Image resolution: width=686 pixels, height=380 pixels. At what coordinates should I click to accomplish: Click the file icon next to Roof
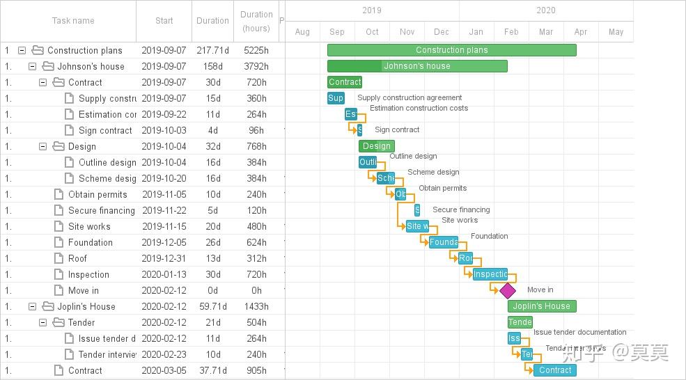click(x=59, y=258)
